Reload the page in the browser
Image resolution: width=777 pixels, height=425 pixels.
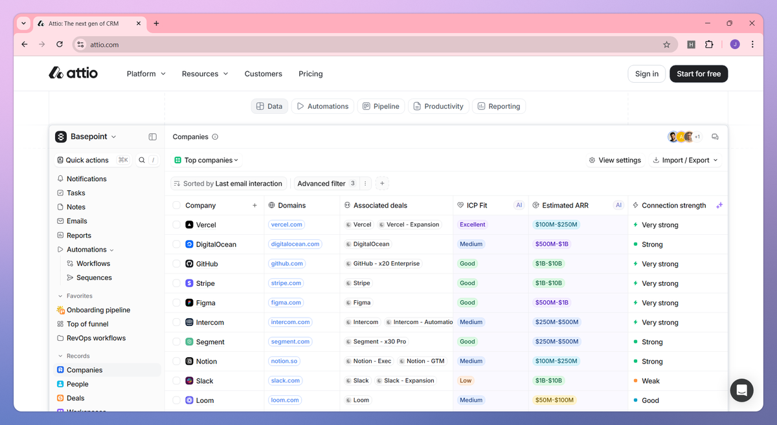pyautogui.click(x=60, y=45)
